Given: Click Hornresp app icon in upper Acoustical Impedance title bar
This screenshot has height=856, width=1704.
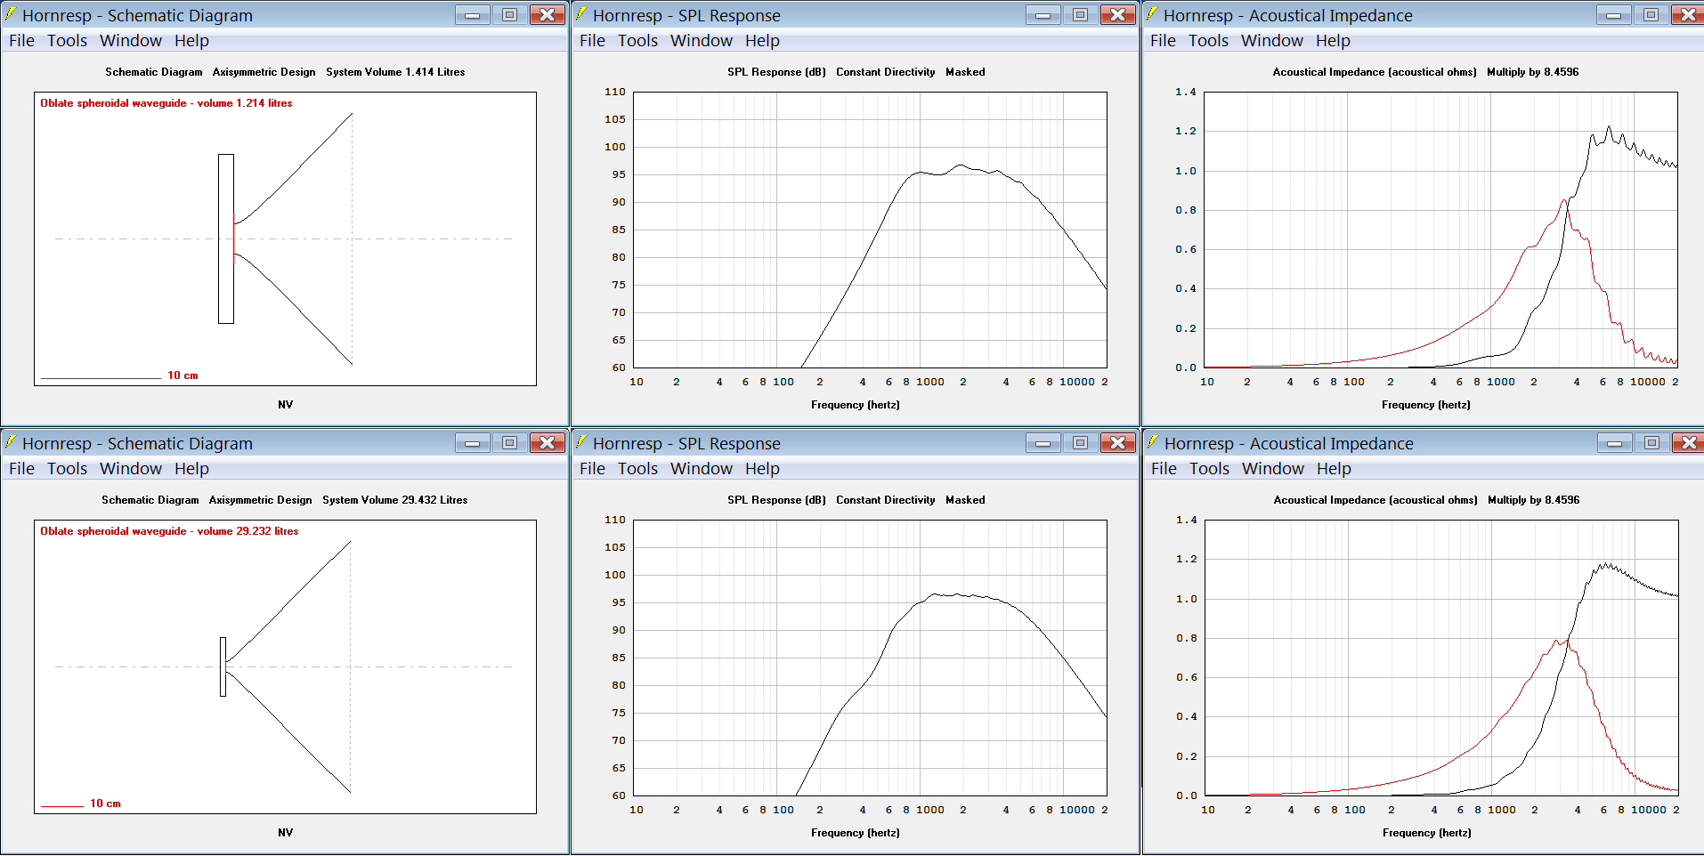Looking at the screenshot, I should (1152, 14).
